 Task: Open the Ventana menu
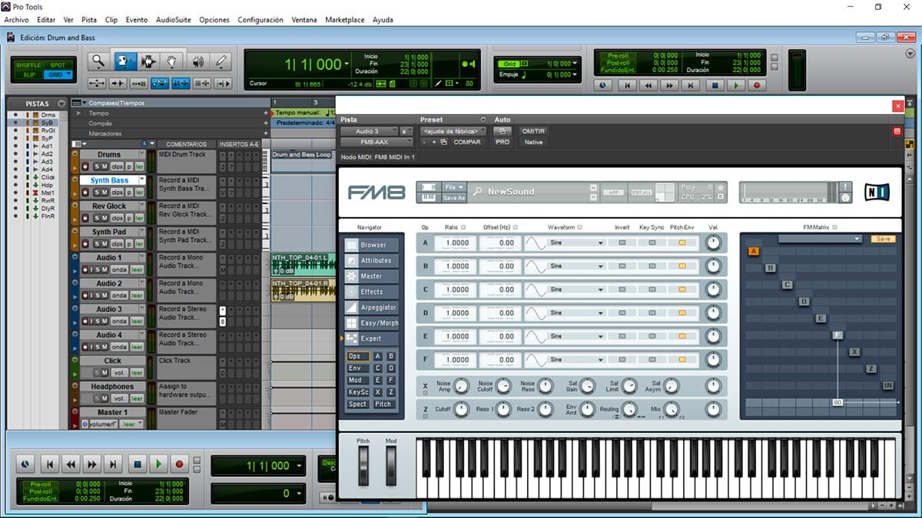pos(304,19)
